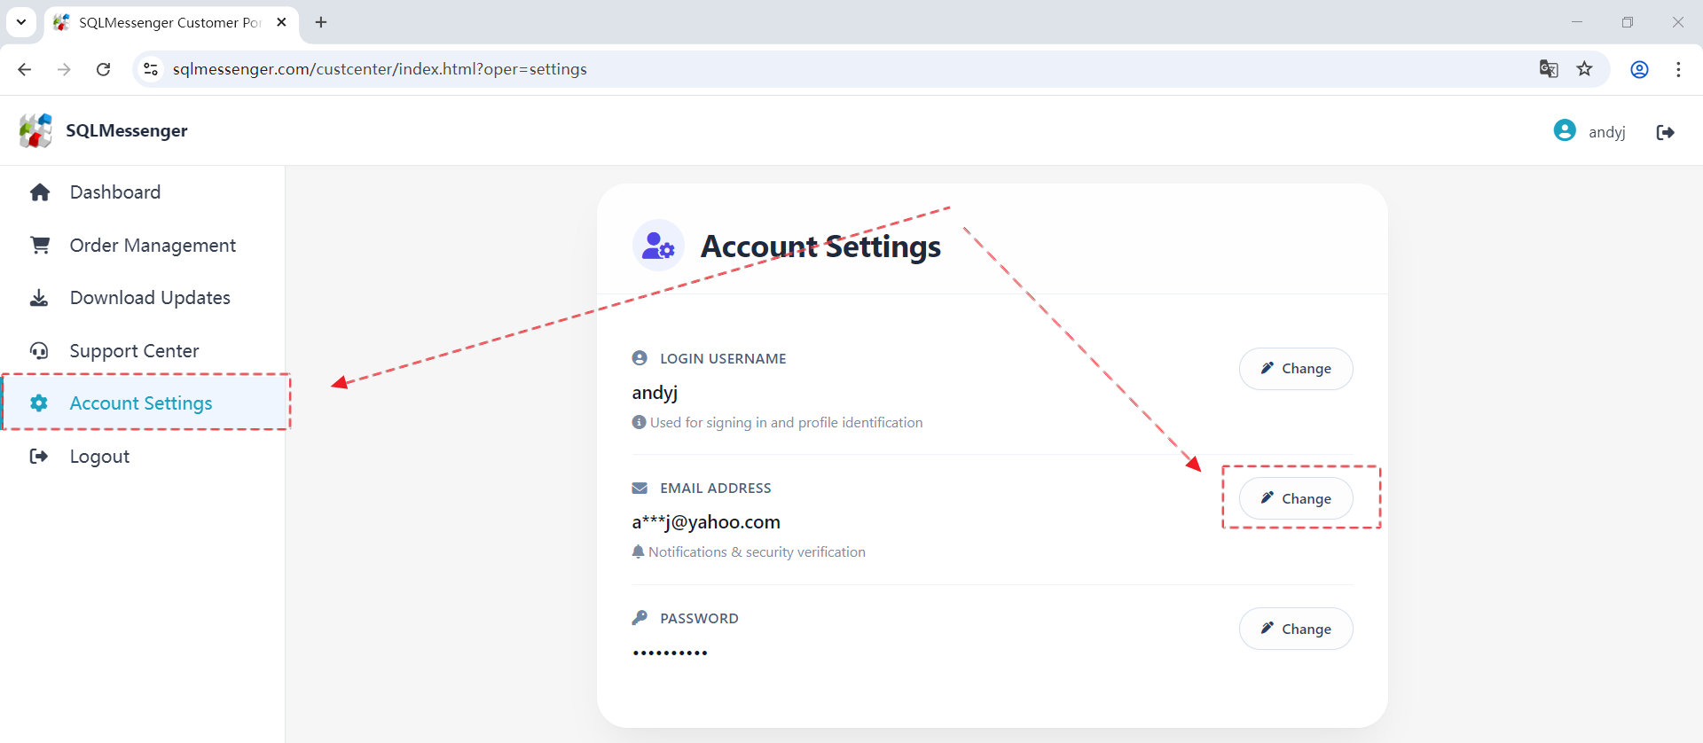Select the SQLMessenger Customer Portal tab

click(x=171, y=22)
